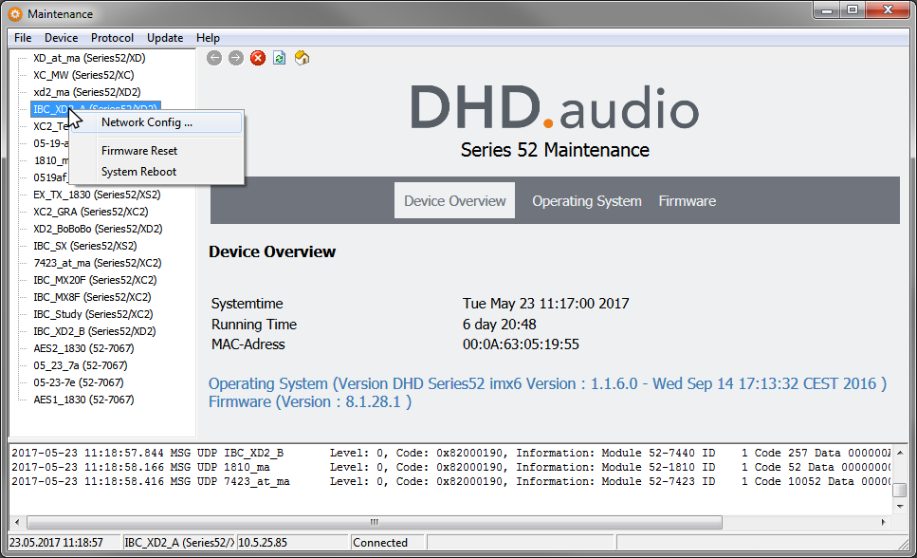Click the status bar IP address 10.5.25.85
This screenshot has width=917, height=558.
pos(263,543)
